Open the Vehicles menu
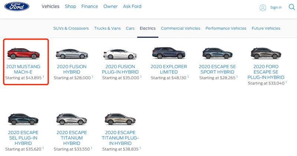Image resolution: width=297 pixels, height=156 pixels. (50, 7)
